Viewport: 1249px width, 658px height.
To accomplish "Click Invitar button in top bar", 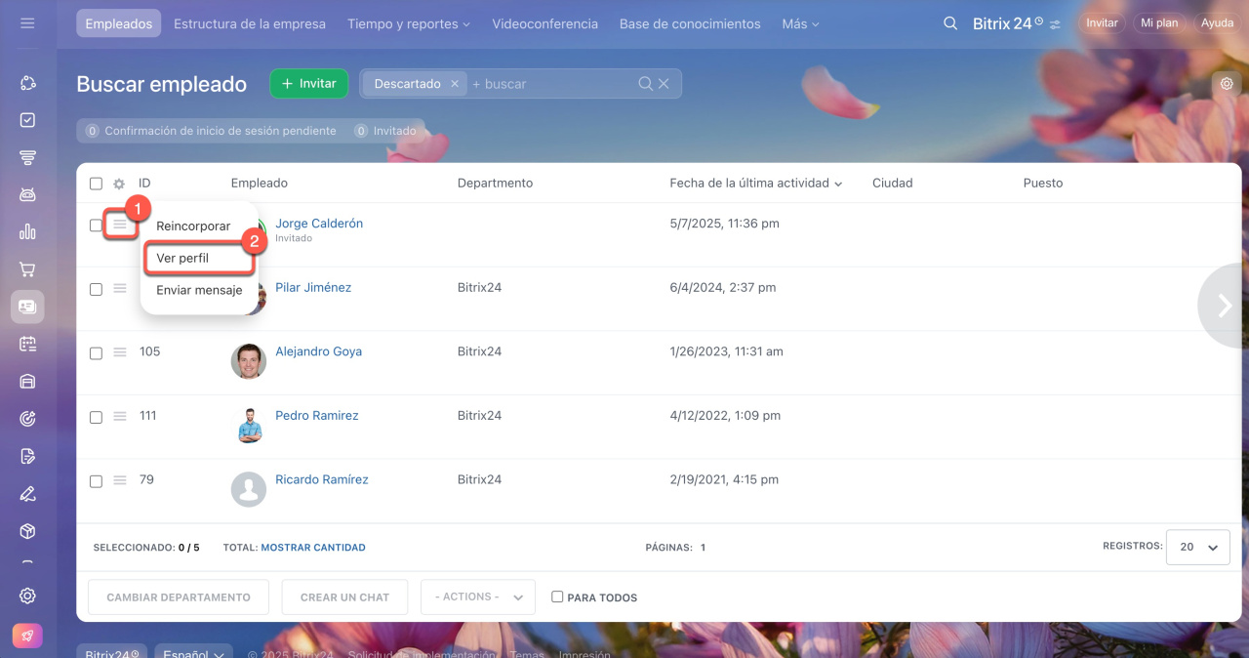I will click(x=1102, y=23).
